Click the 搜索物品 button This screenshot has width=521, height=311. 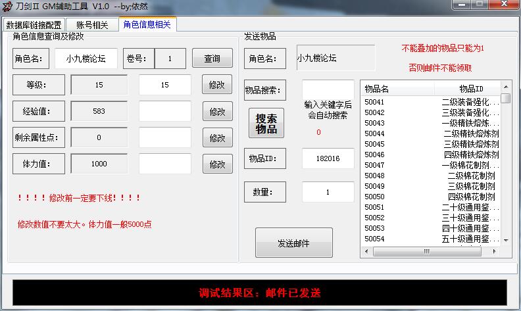tap(266, 123)
